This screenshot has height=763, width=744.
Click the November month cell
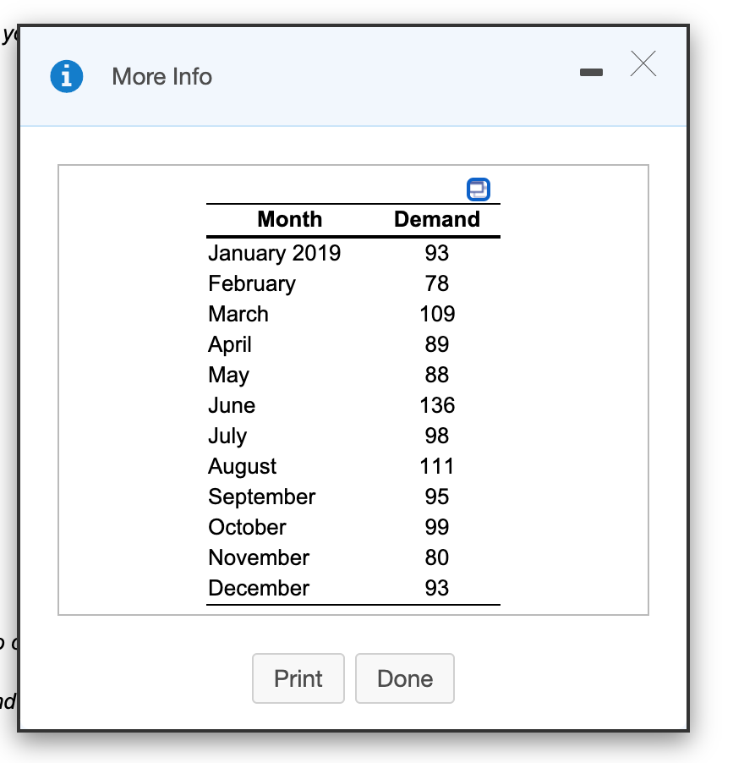click(x=259, y=557)
